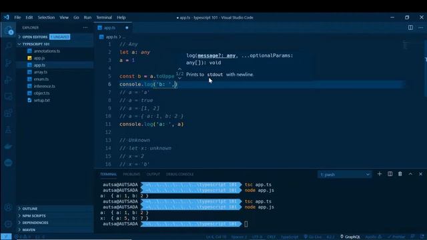Open the Go menu
Image resolution: width=427 pixels, height=240 pixels.
tap(76, 17)
